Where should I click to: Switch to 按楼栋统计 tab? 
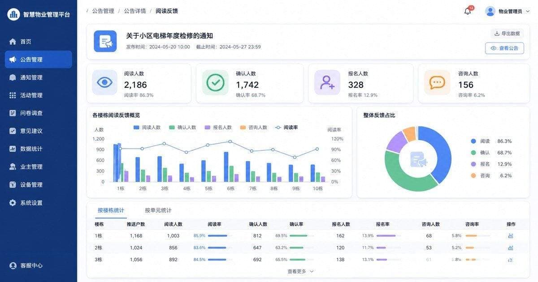(111, 210)
